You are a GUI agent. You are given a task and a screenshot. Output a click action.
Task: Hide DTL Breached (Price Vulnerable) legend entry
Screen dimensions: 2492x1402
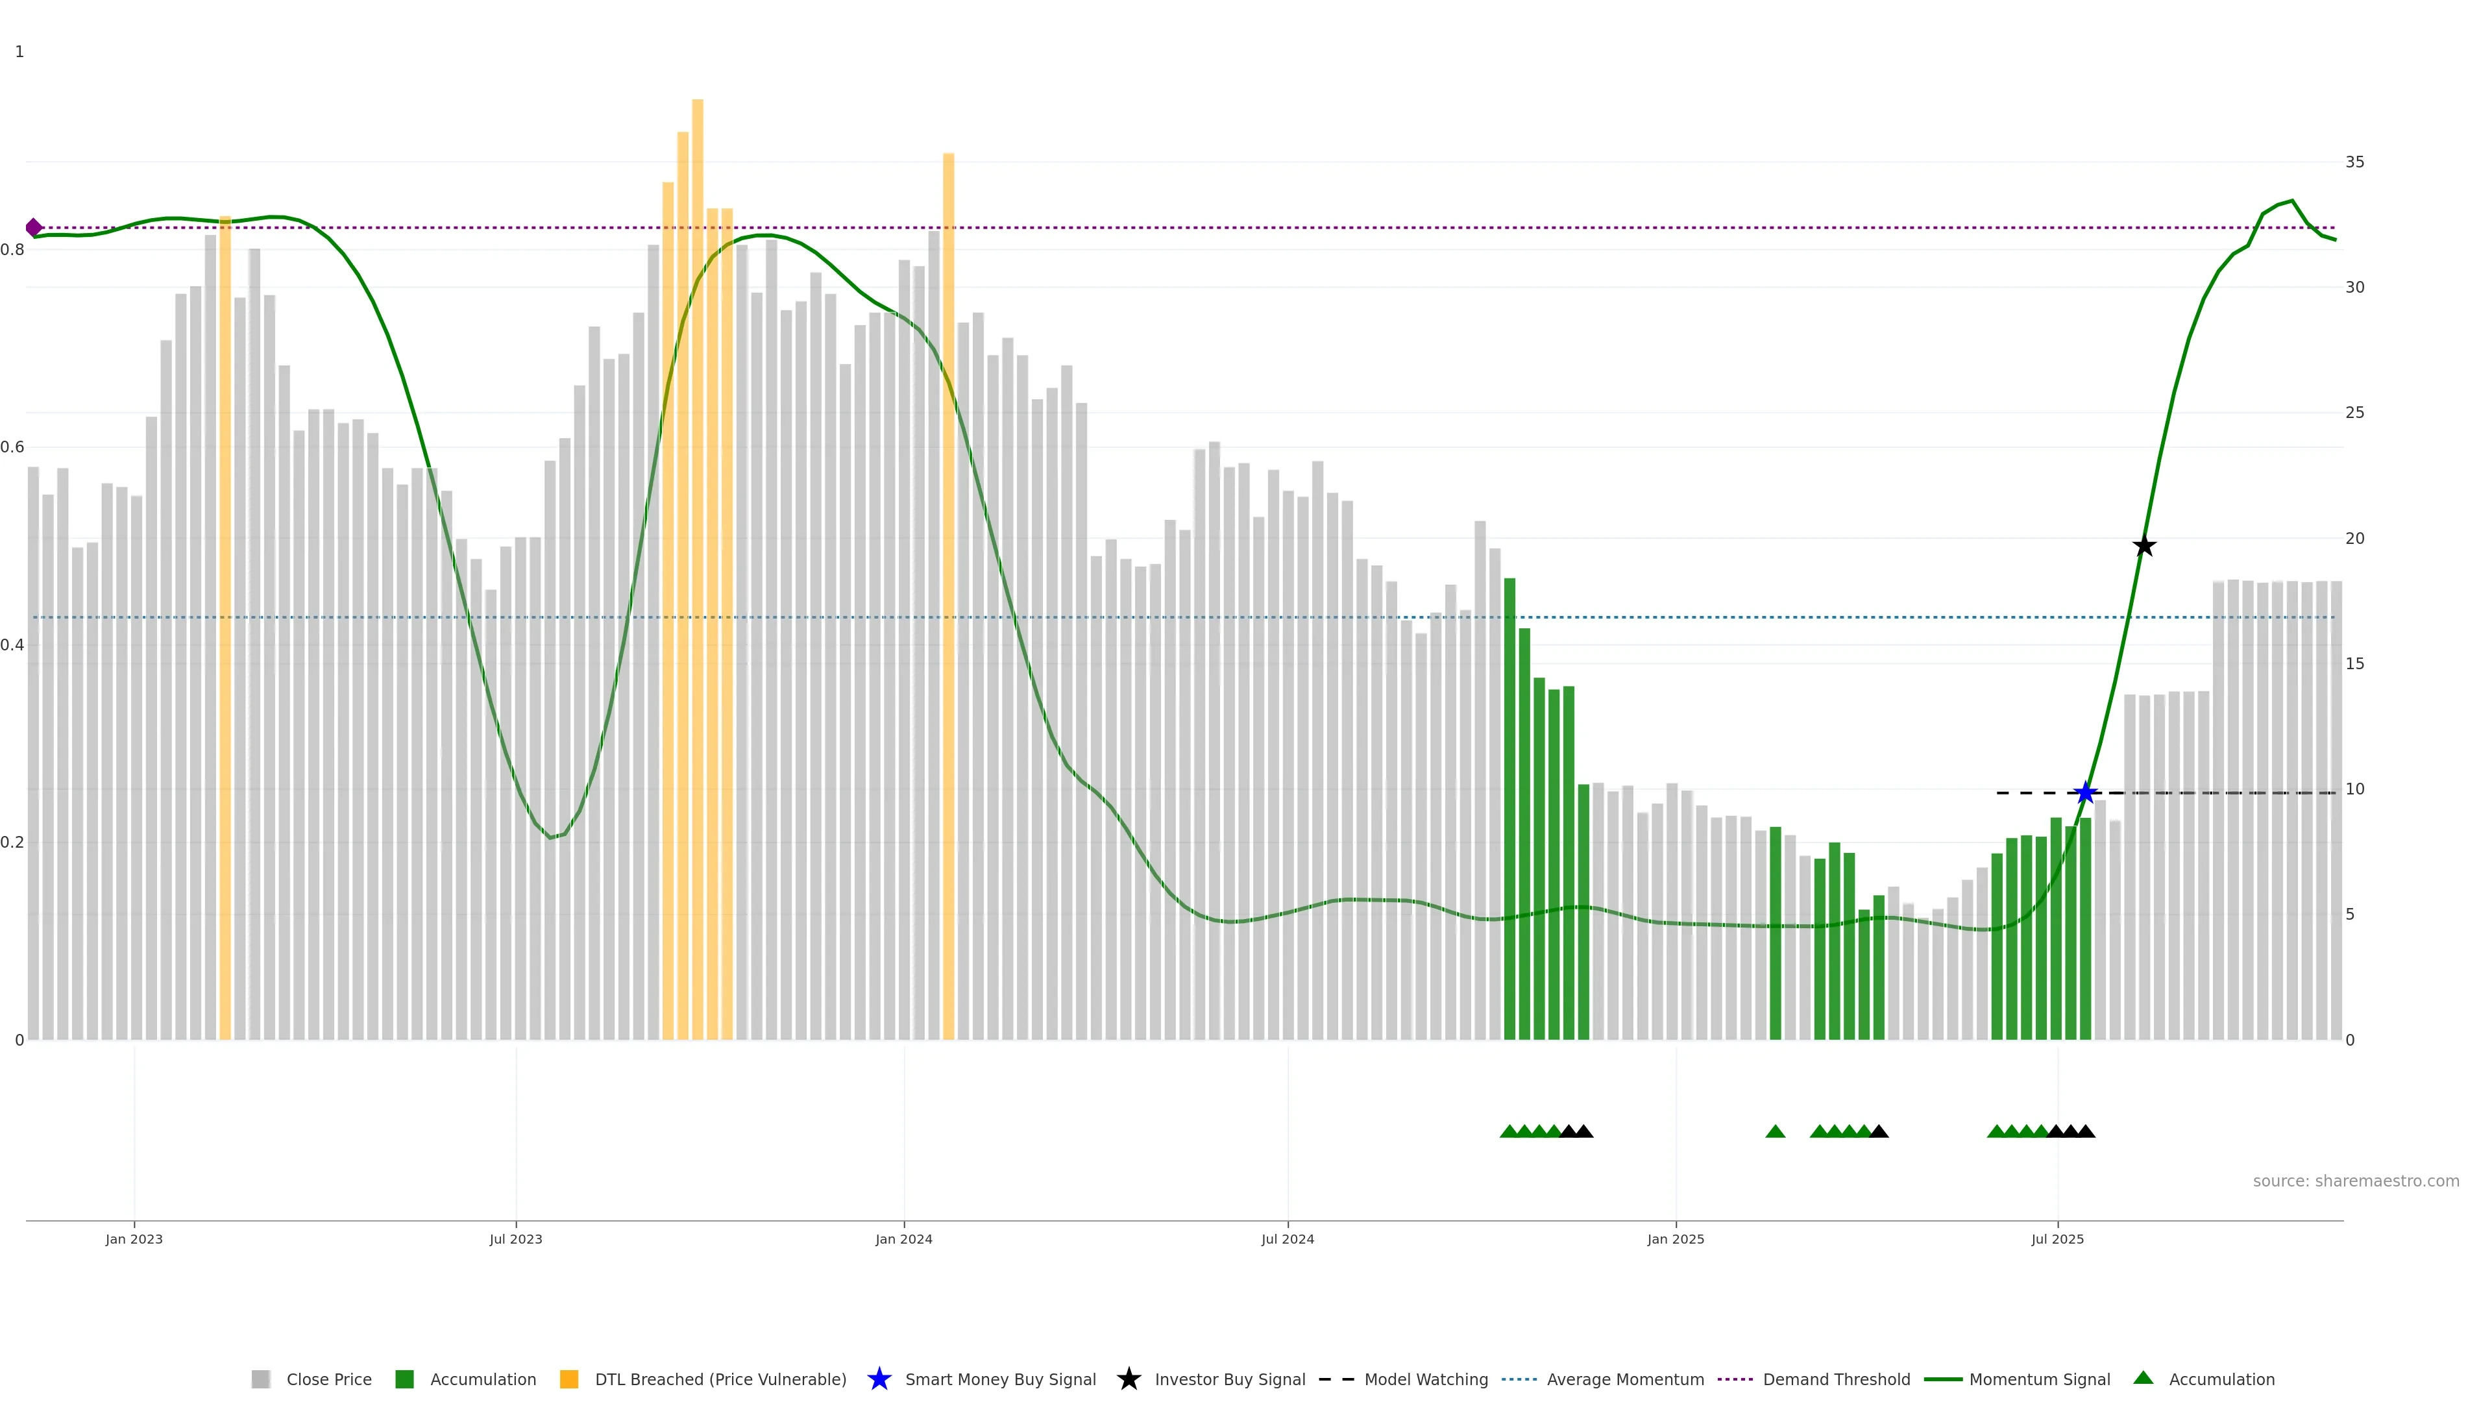click(x=720, y=1379)
